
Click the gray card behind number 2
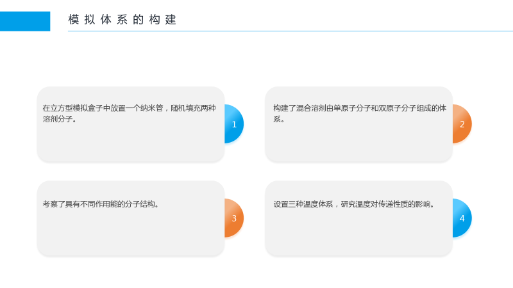coord(359,124)
